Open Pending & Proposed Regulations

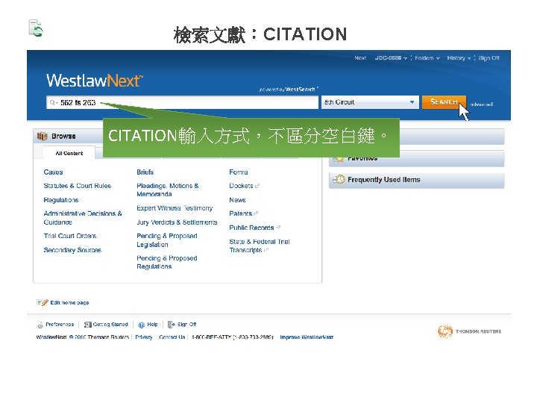pos(167,262)
